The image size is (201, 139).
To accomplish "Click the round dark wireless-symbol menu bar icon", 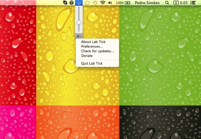I will tap(71, 3).
